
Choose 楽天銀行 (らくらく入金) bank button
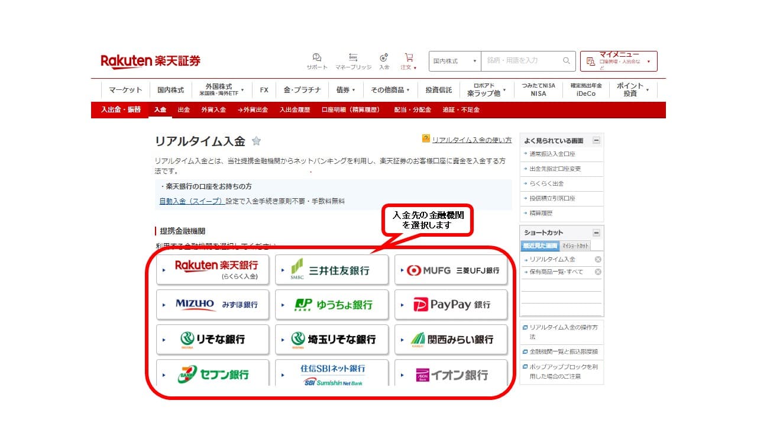pyautogui.click(x=213, y=270)
